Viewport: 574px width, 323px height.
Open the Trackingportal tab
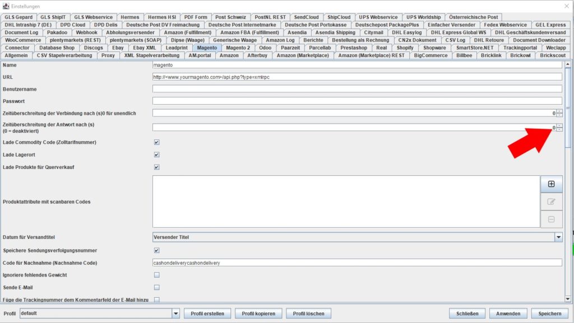(x=520, y=48)
